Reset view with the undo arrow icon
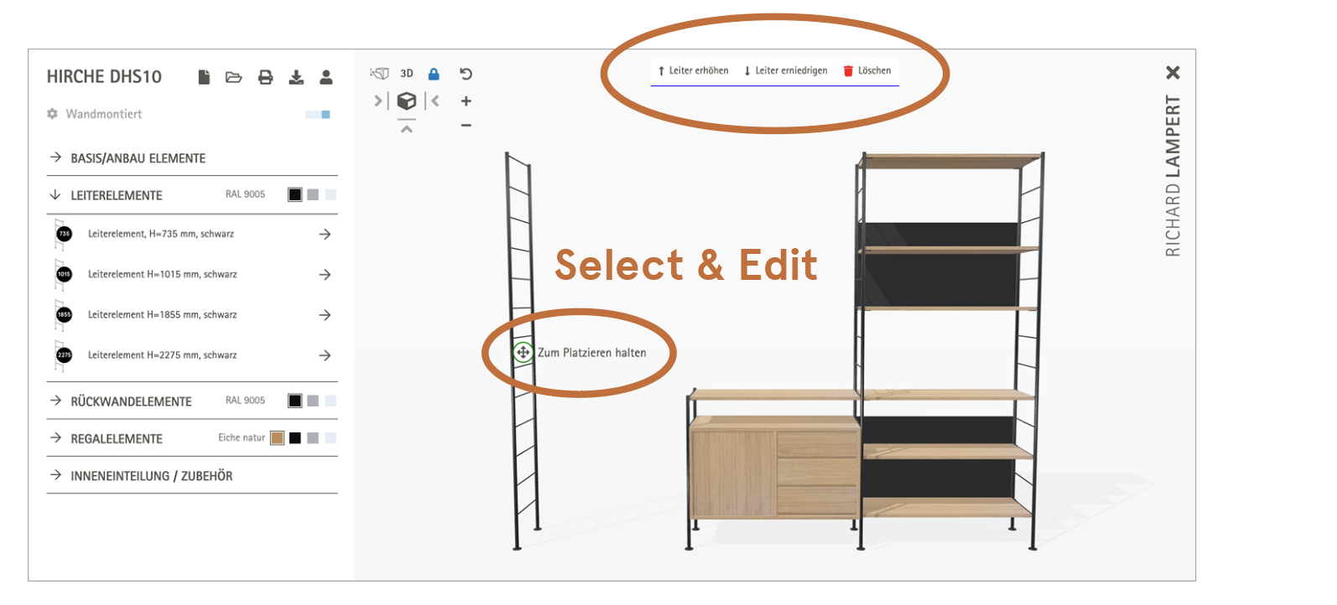 tap(466, 74)
